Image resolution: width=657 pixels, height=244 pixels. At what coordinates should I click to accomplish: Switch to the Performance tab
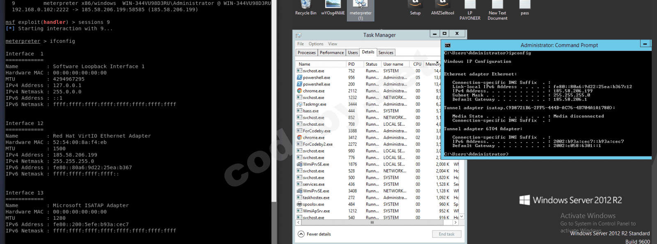(x=332, y=53)
